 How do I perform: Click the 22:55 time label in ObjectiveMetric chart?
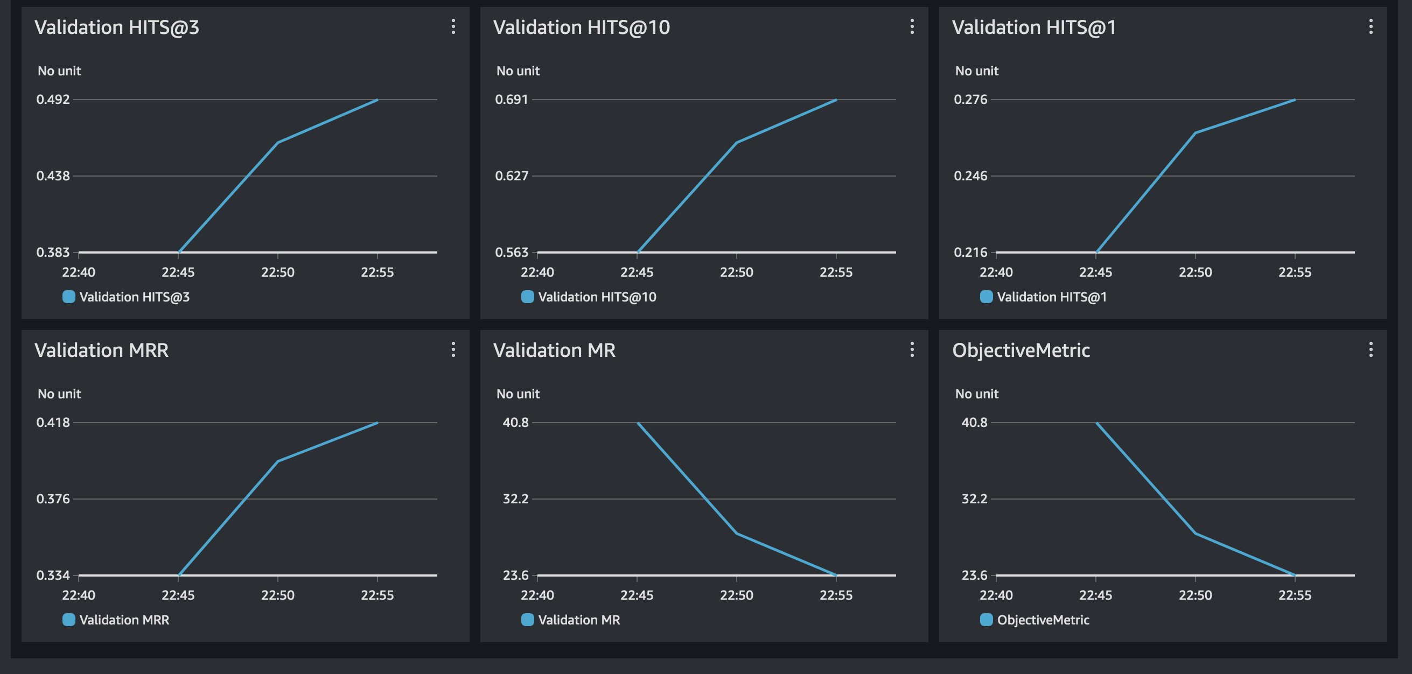pyautogui.click(x=1295, y=595)
